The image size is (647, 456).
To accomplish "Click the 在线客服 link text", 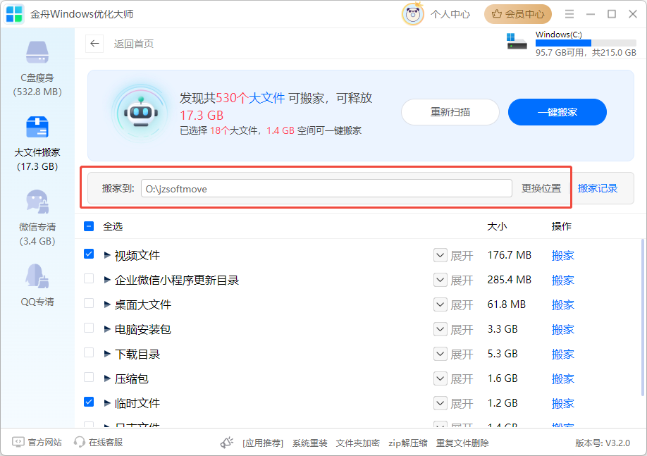I will 106,443.
